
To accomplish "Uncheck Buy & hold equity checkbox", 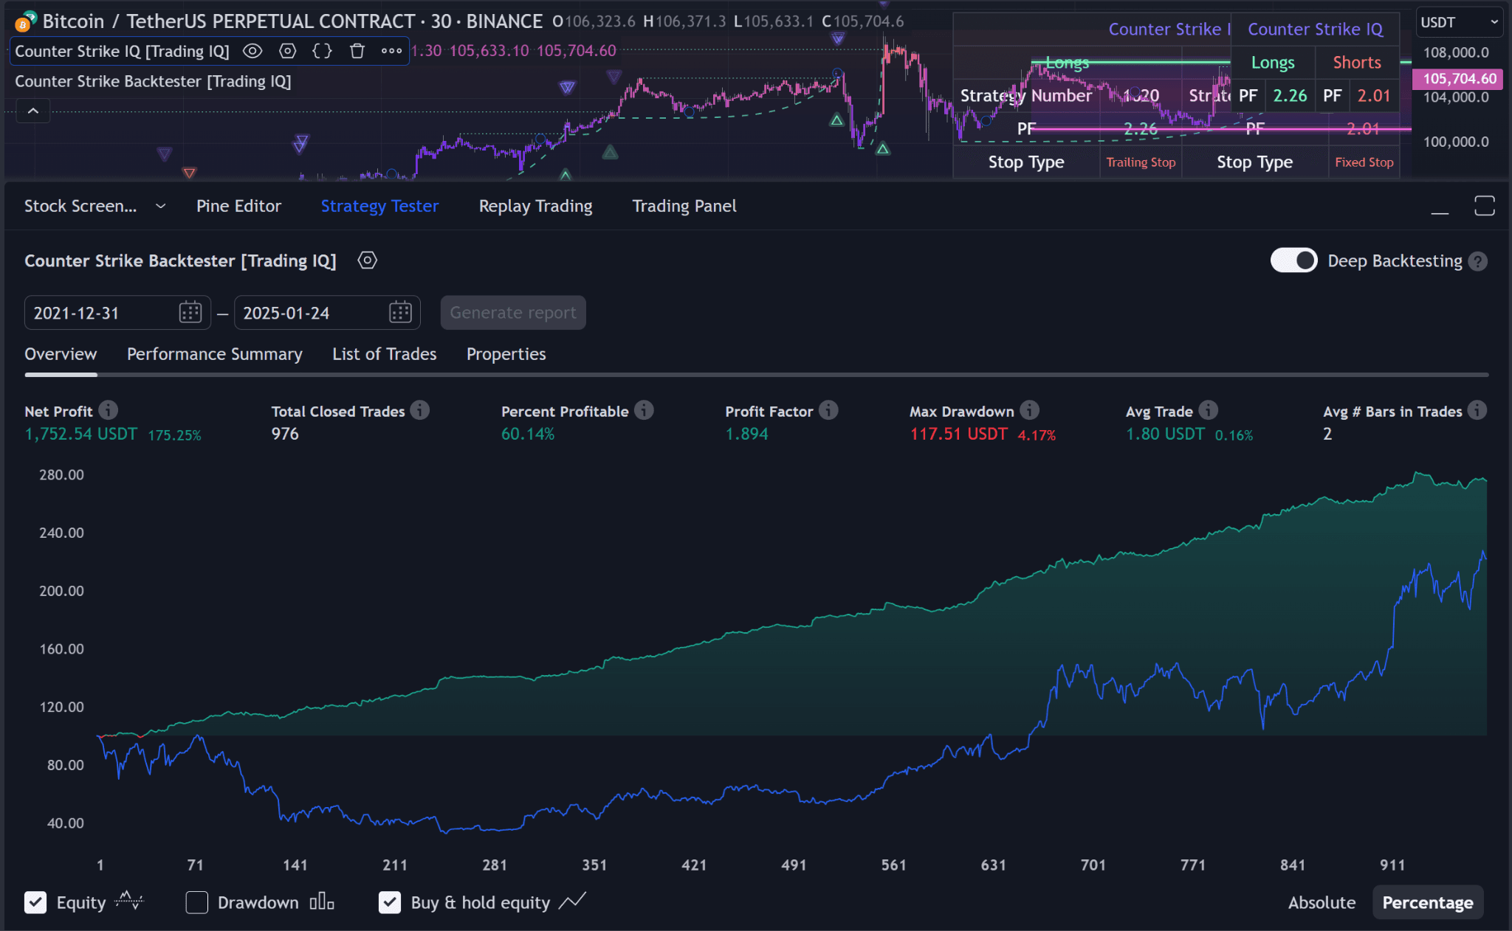I will coord(390,902).
